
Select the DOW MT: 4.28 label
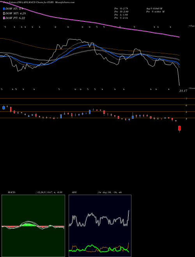16,14
